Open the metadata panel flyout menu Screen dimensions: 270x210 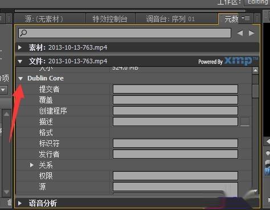tap(246, 18)
